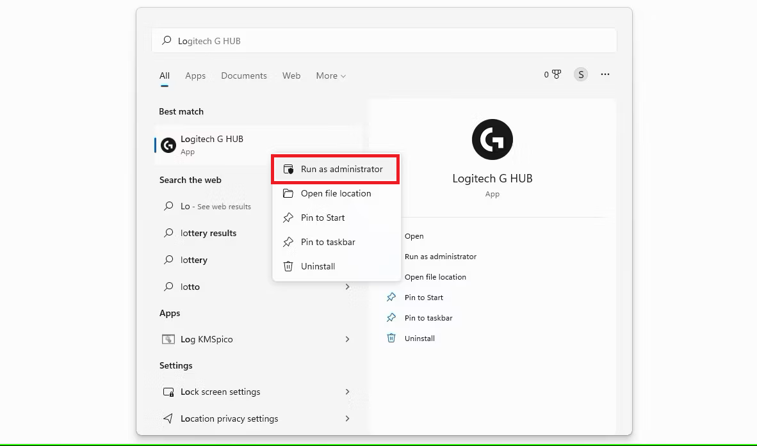The width and height of the screenshot is (757, 446).
Task: Click the large Logitech G HUB logo
Action: tap(492, 139)
